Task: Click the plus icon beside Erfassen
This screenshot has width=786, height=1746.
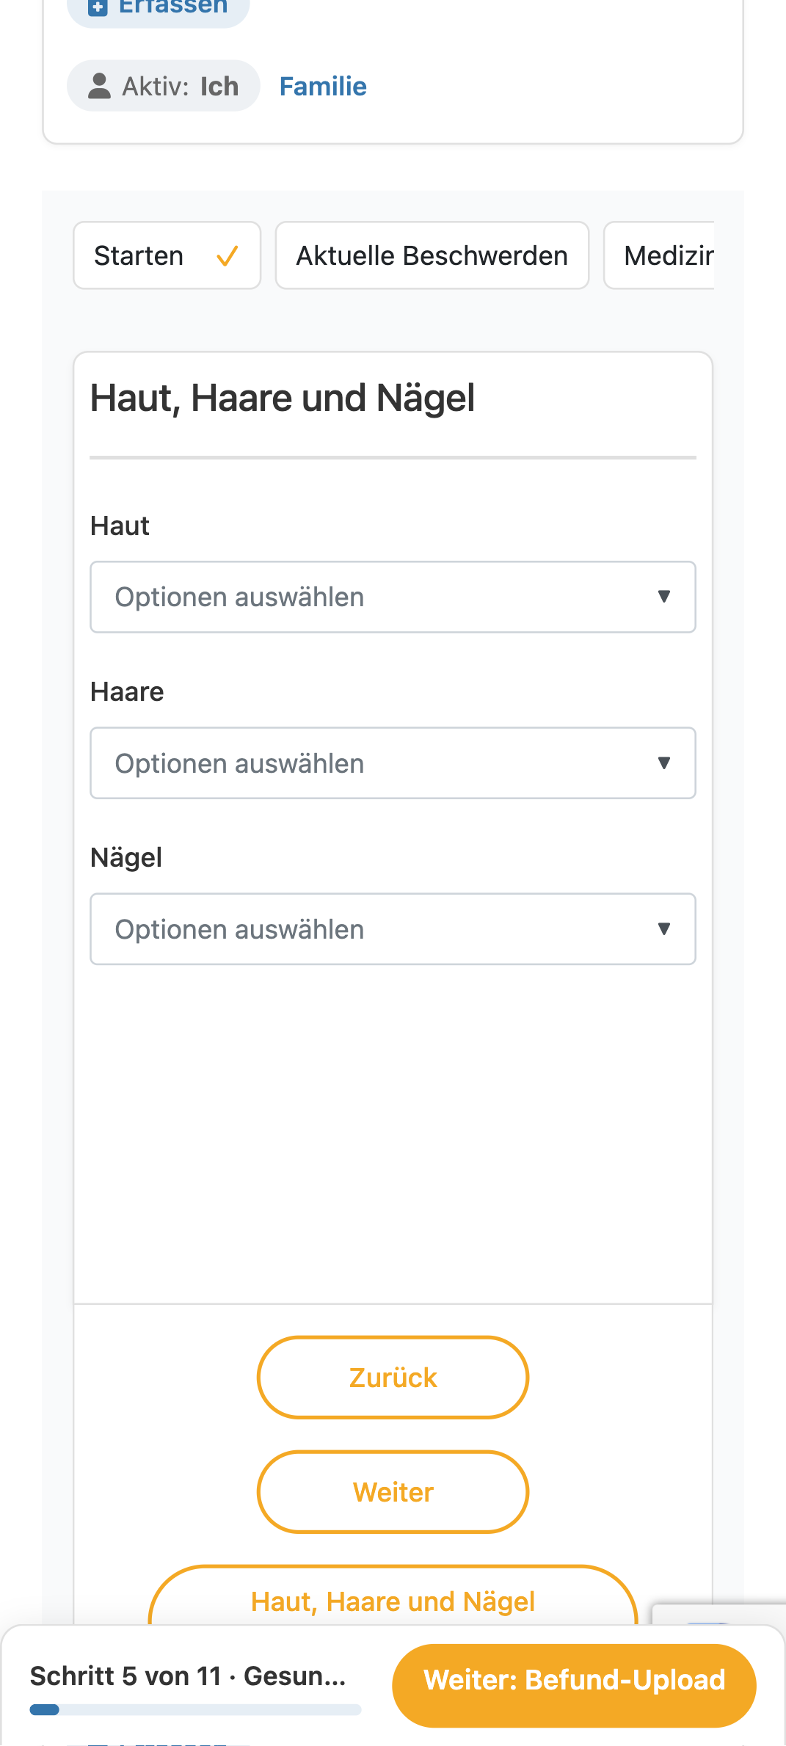Action: click(98, 7)
